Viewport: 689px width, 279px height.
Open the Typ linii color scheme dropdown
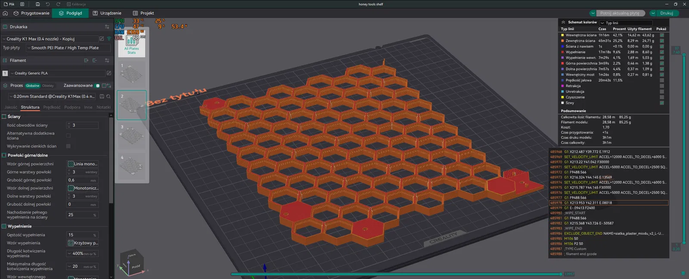pyautogui.click(x=626, y=23)
